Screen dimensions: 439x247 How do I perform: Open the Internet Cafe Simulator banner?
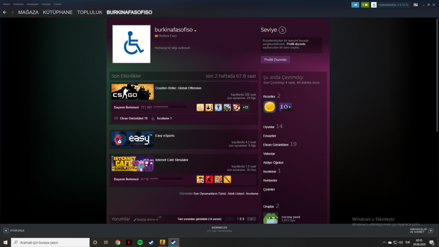(x=133, y=164)
